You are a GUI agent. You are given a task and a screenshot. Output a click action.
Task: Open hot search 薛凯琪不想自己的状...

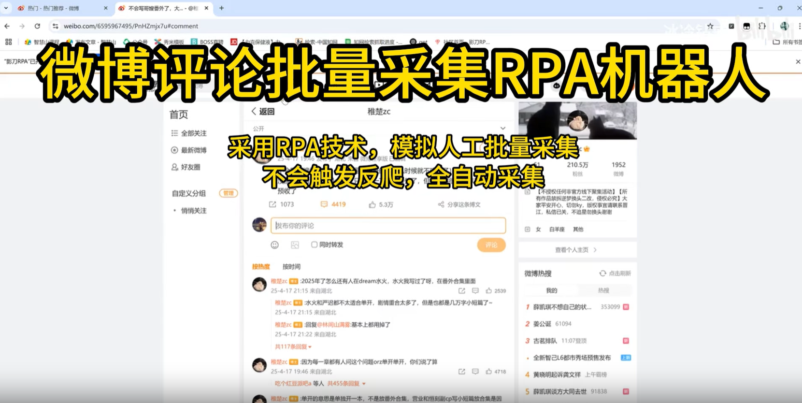(x=562, y=307)
